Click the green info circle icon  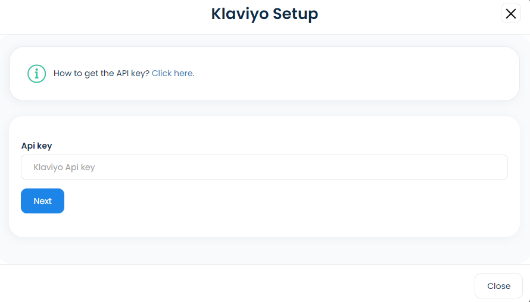tap(36, 74)
